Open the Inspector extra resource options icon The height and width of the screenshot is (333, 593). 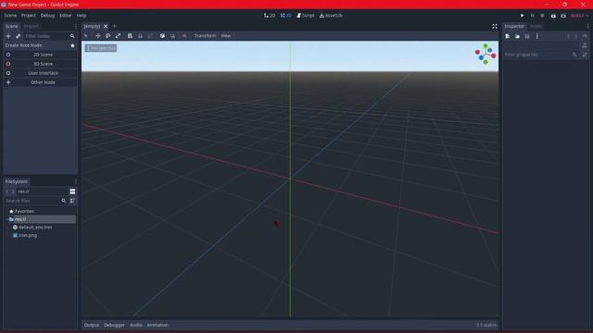[537, 36]
